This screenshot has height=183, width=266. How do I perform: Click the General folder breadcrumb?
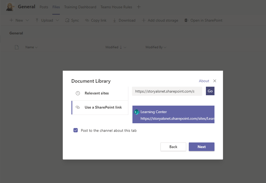16,33
